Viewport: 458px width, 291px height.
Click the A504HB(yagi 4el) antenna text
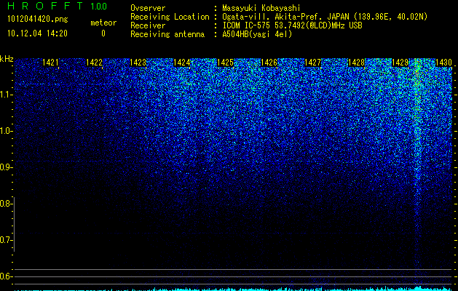(x=257, y=34)
